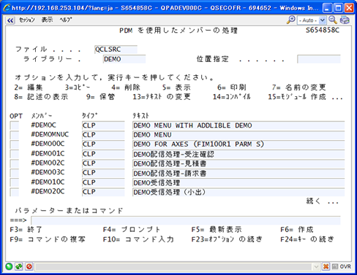Click the green refresh arrows status icon

pos(19,266)
